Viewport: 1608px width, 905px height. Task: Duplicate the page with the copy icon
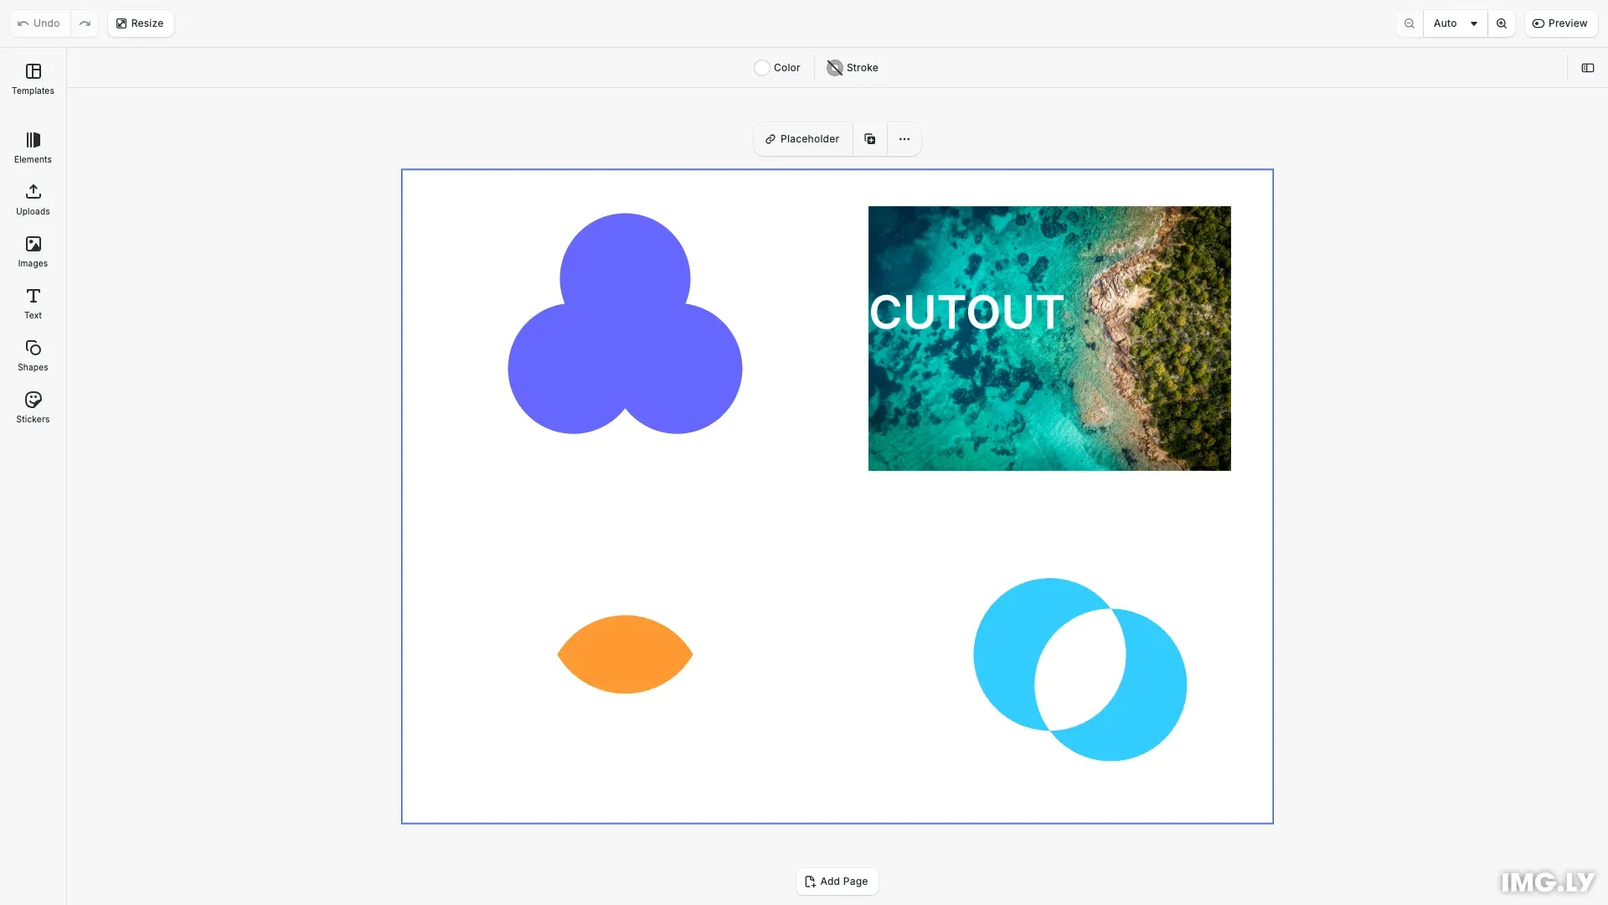[x=870, y=139]
